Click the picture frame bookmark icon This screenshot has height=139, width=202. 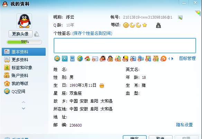click(x=148, y=59)
